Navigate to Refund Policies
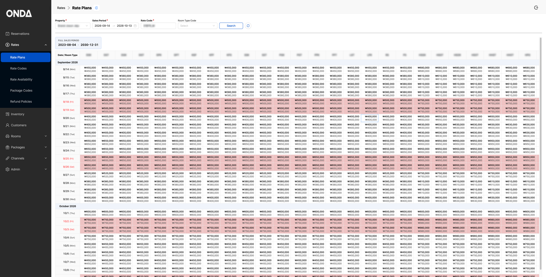The image size is (546, 277). pyautogui.click(x=21, y=101)
